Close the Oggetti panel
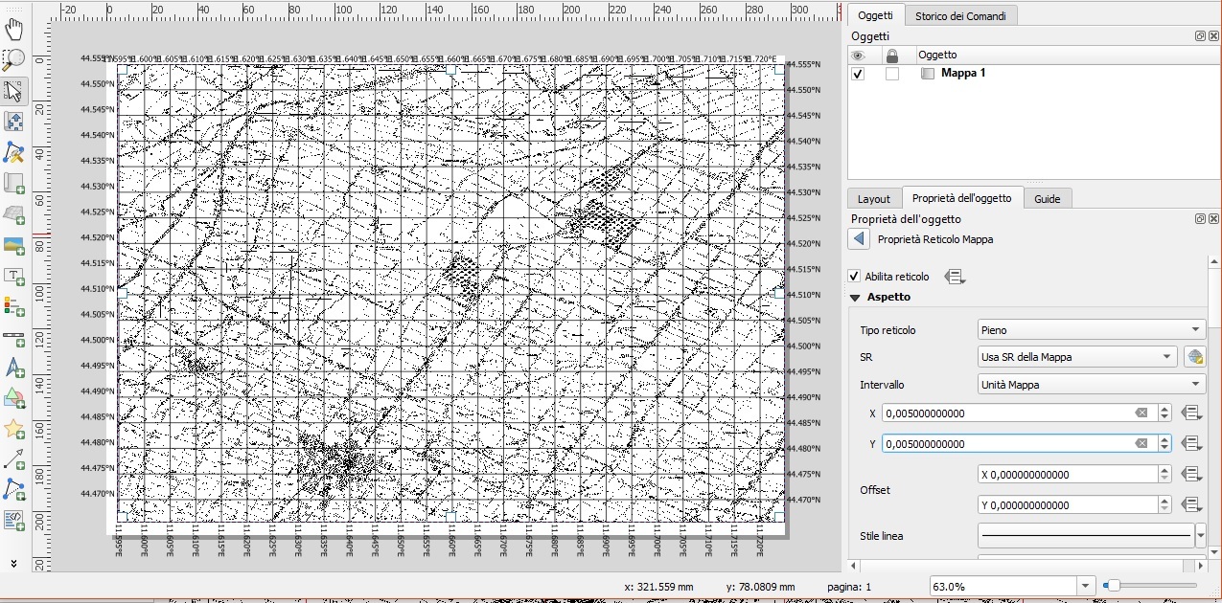This screenshot has width=1222, height=603. coord(1212,36)
